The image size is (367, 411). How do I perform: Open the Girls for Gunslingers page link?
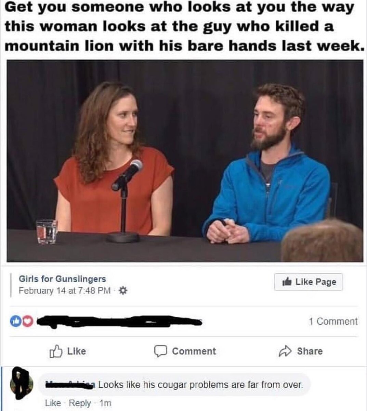[x=62, y=279]
